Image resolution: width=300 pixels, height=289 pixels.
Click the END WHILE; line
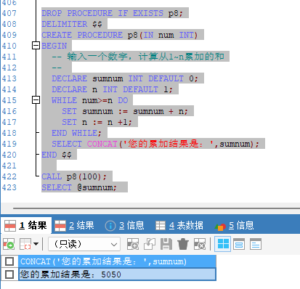click(x=76, y=133)
